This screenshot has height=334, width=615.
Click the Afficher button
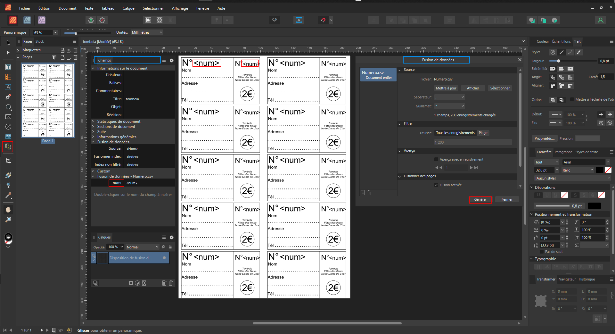coord(473,88)
